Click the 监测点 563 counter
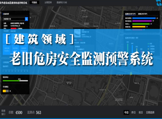Screen dimensions: 162x119 tap(34, 113)
